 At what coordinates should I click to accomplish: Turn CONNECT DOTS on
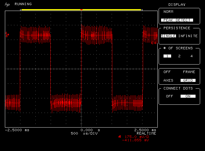[x=188, y=96]
